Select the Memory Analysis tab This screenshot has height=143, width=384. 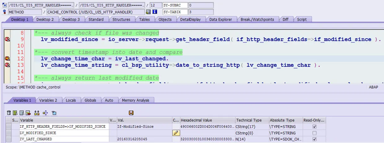136,100
